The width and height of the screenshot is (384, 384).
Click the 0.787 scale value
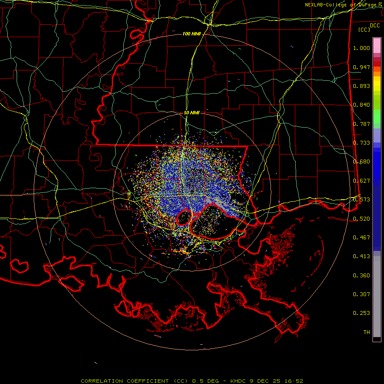(361, 124)
